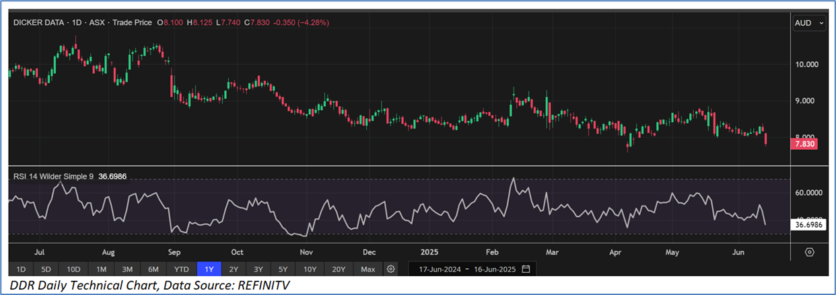The height and width of the screenshot is (295, 836).
Task: Select the 5D time range
Action: pos(46,269)
